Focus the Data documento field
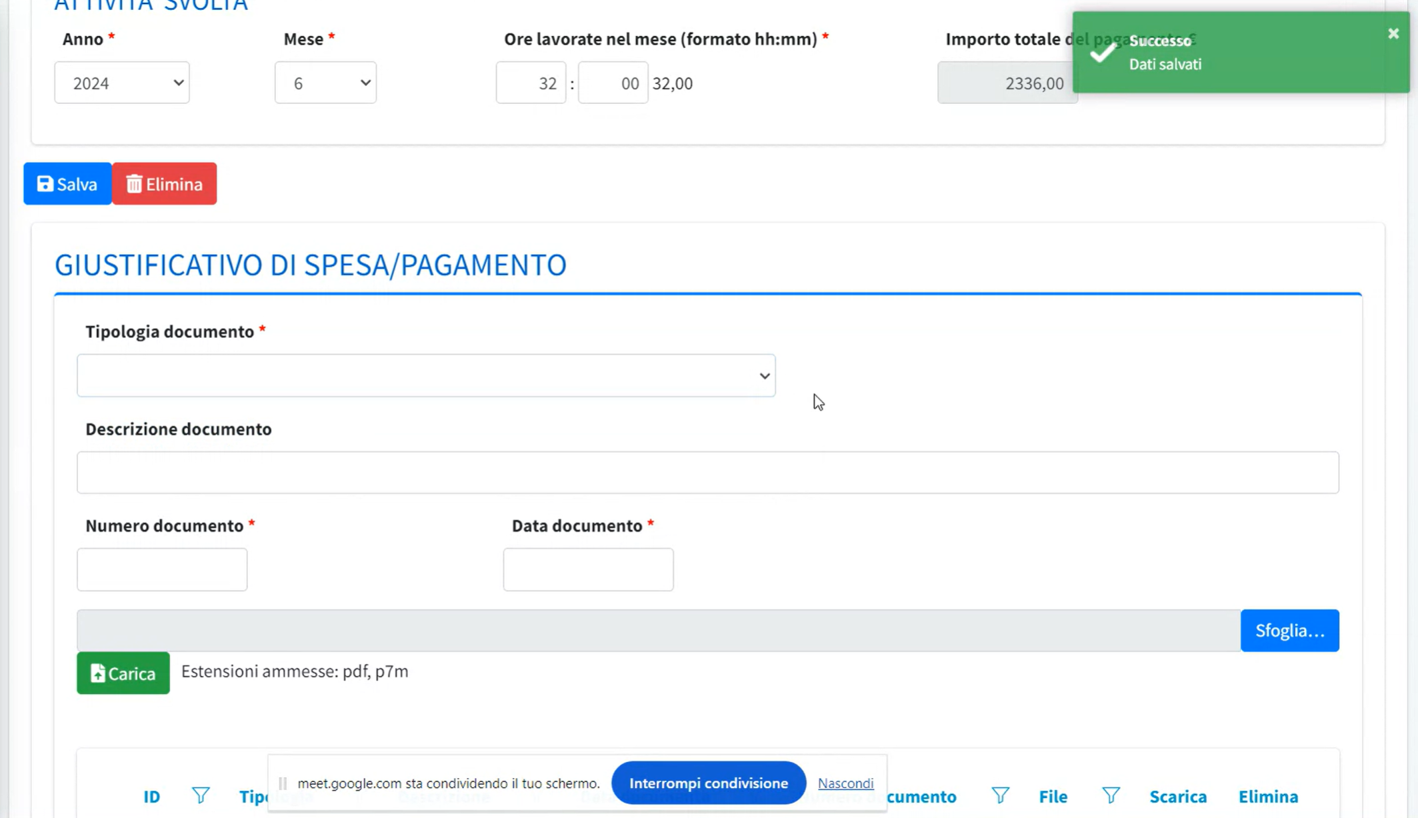1418x818 pixels. click(588, 569)
